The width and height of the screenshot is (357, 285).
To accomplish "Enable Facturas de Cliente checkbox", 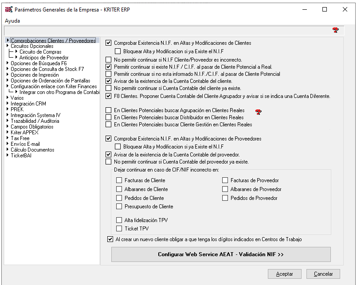I will [119, 180].
